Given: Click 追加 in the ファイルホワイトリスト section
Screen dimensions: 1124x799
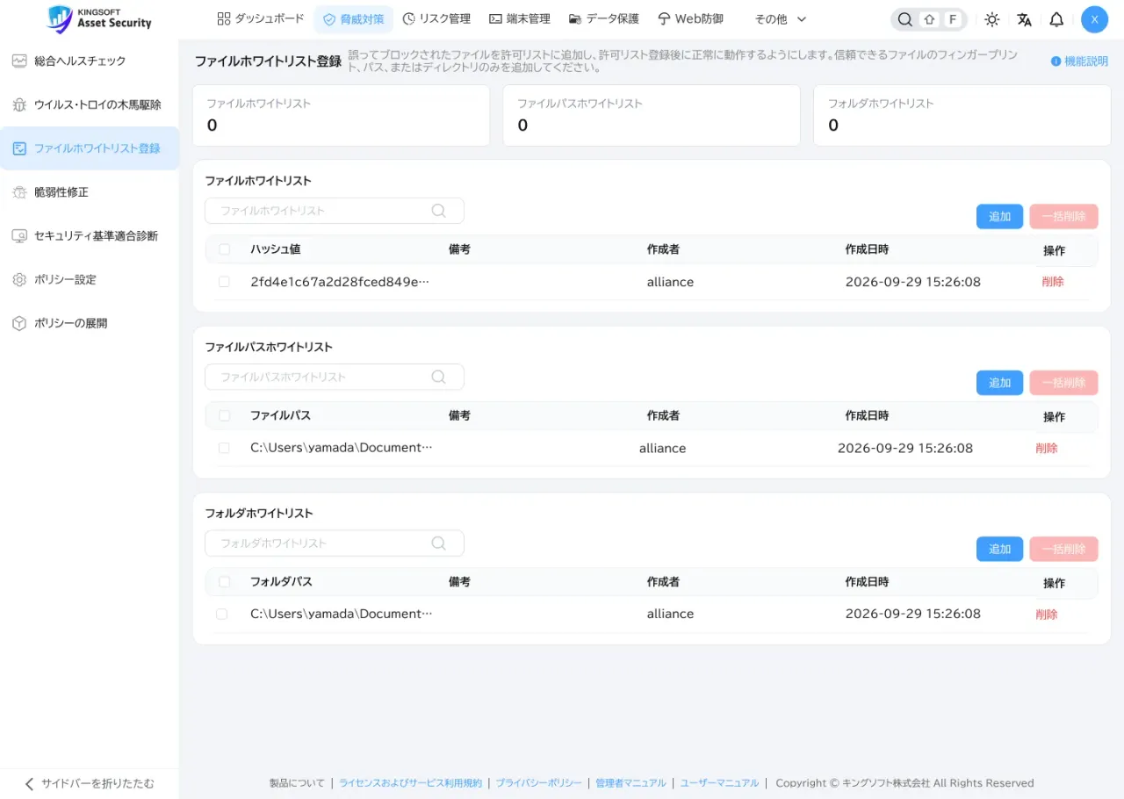Looking at the screenshot, I should pos(999,217).
